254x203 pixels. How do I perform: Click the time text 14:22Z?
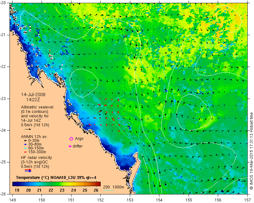point(33,100)
